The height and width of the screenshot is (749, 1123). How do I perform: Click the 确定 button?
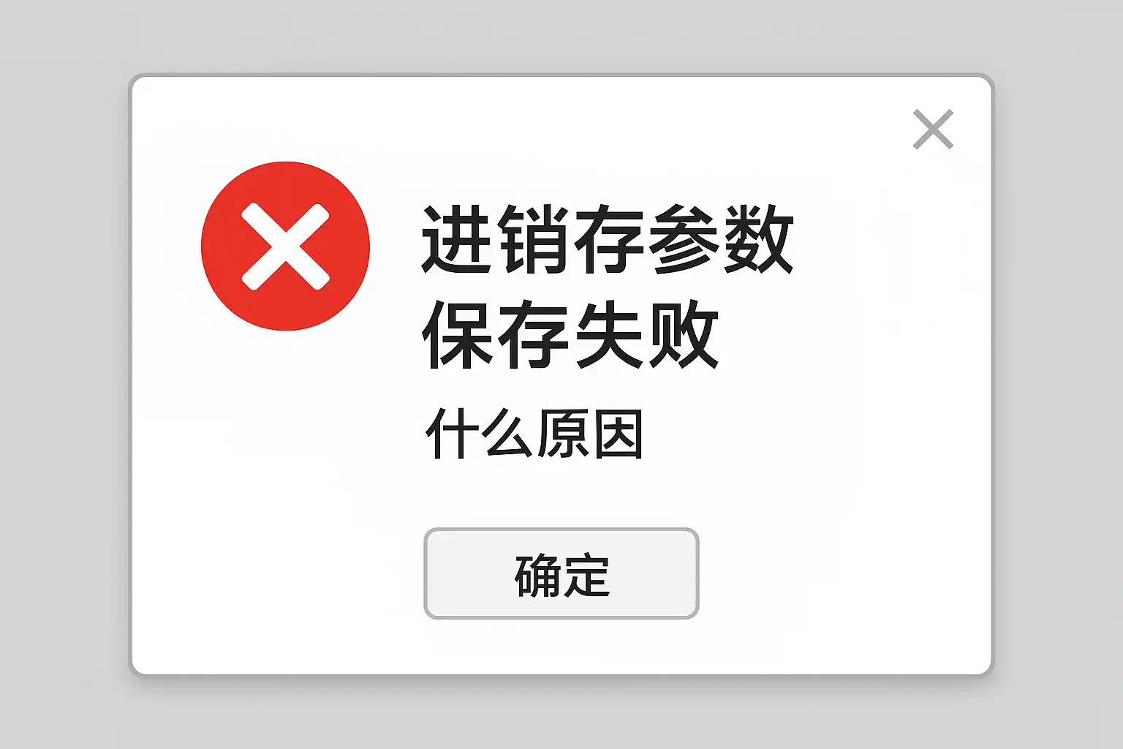point(561,573)
